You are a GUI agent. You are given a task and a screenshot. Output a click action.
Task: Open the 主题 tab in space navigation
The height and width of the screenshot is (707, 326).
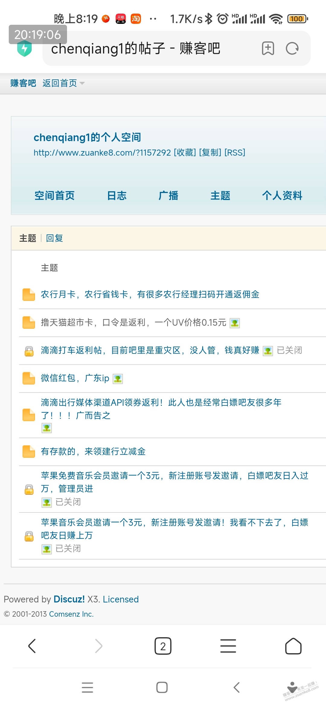(x=220, y=195)
